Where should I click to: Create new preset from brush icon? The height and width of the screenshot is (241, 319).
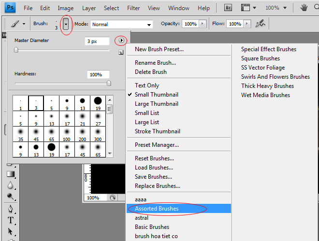(121, 53)
